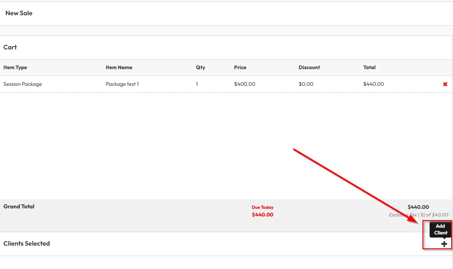Click the plus icon to add client
The image size is (453, 269).
click(444, 244)
